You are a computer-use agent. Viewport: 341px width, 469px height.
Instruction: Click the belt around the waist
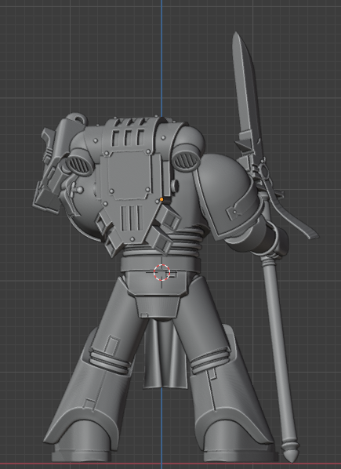(x=161, y=264)
